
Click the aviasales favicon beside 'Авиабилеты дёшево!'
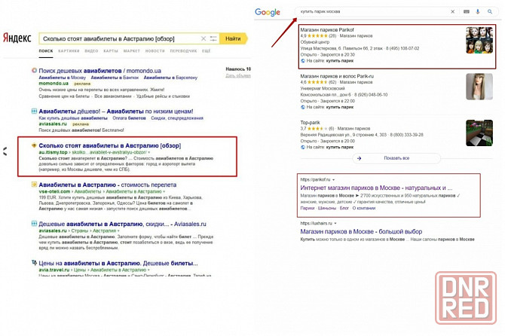coord(34,111)
